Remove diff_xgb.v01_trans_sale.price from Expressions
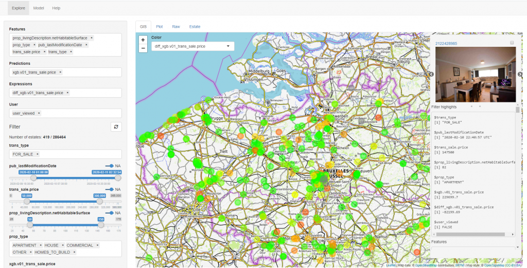 [67, 93]
